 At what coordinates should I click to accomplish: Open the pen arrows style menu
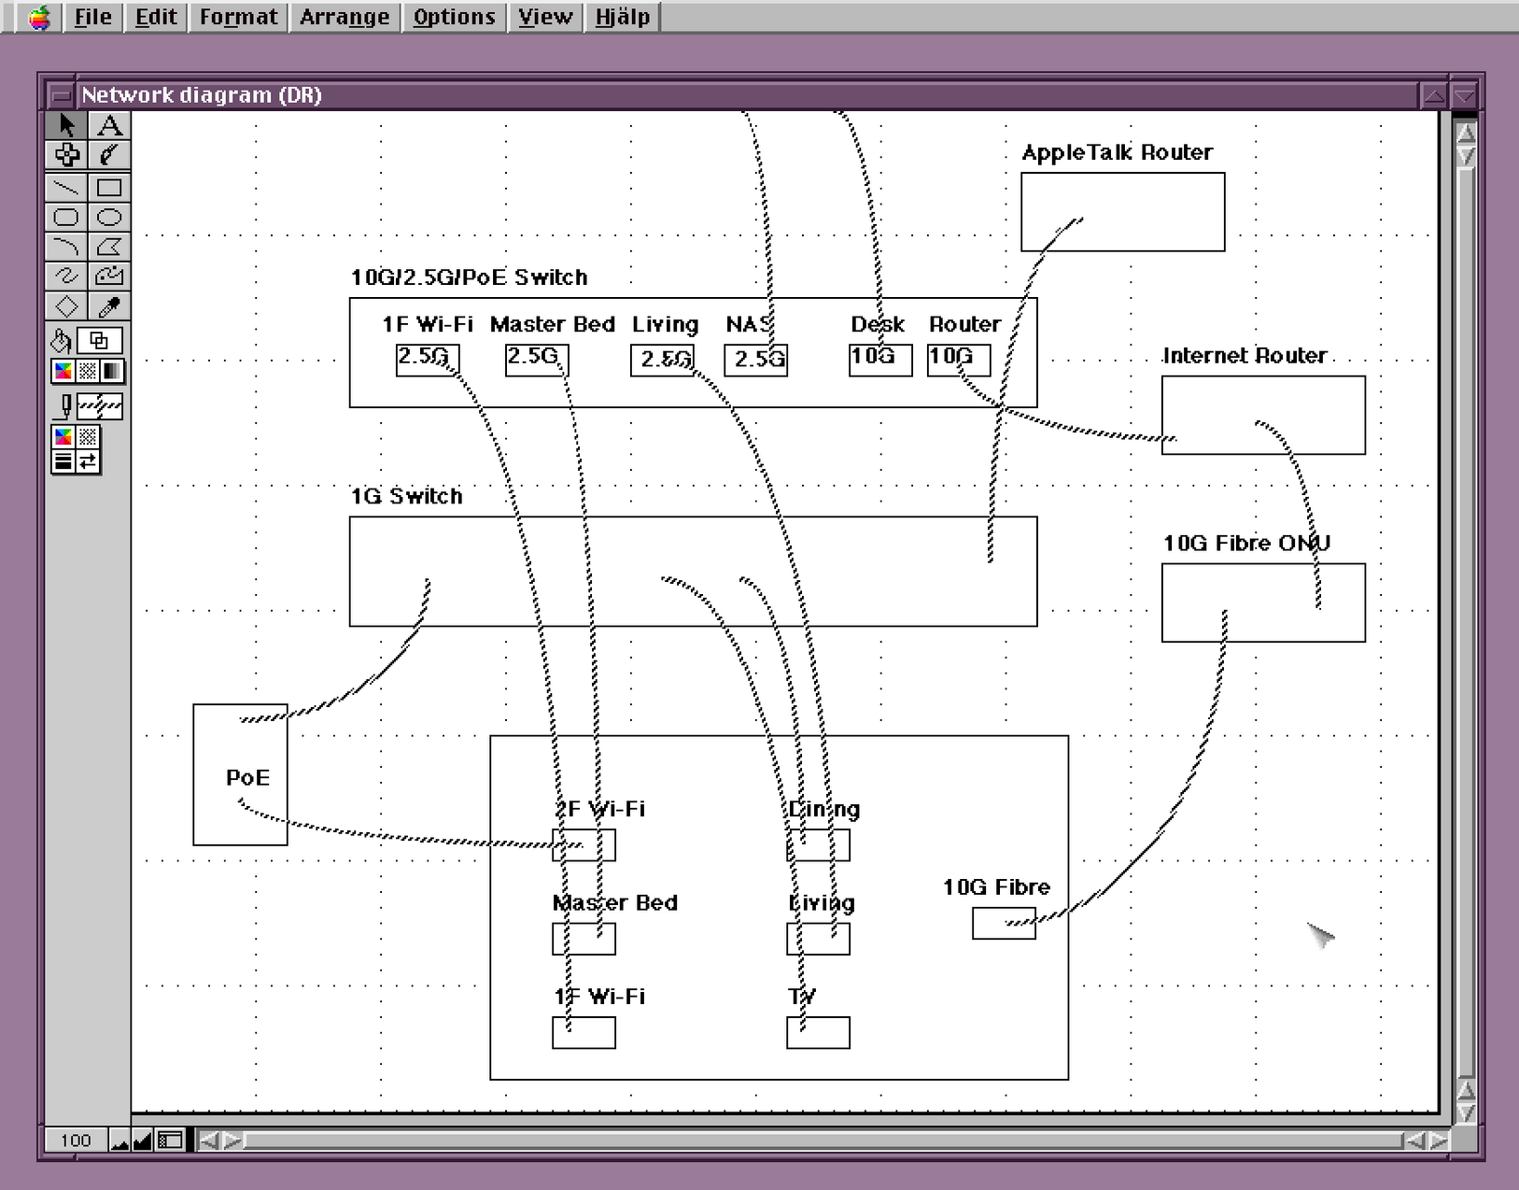[88, 460]
